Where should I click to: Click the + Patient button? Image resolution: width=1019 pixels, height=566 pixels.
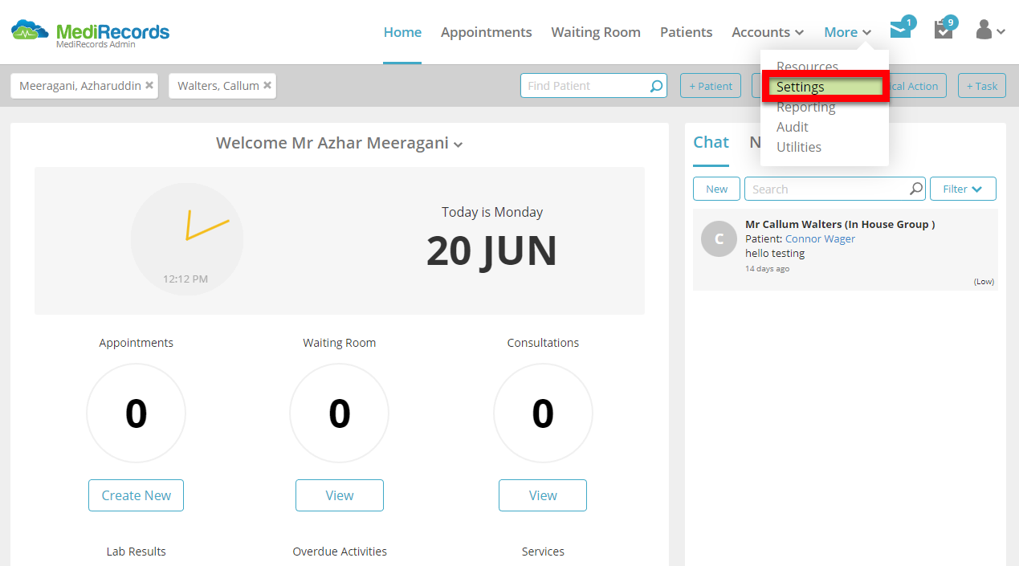click(711, 86)
